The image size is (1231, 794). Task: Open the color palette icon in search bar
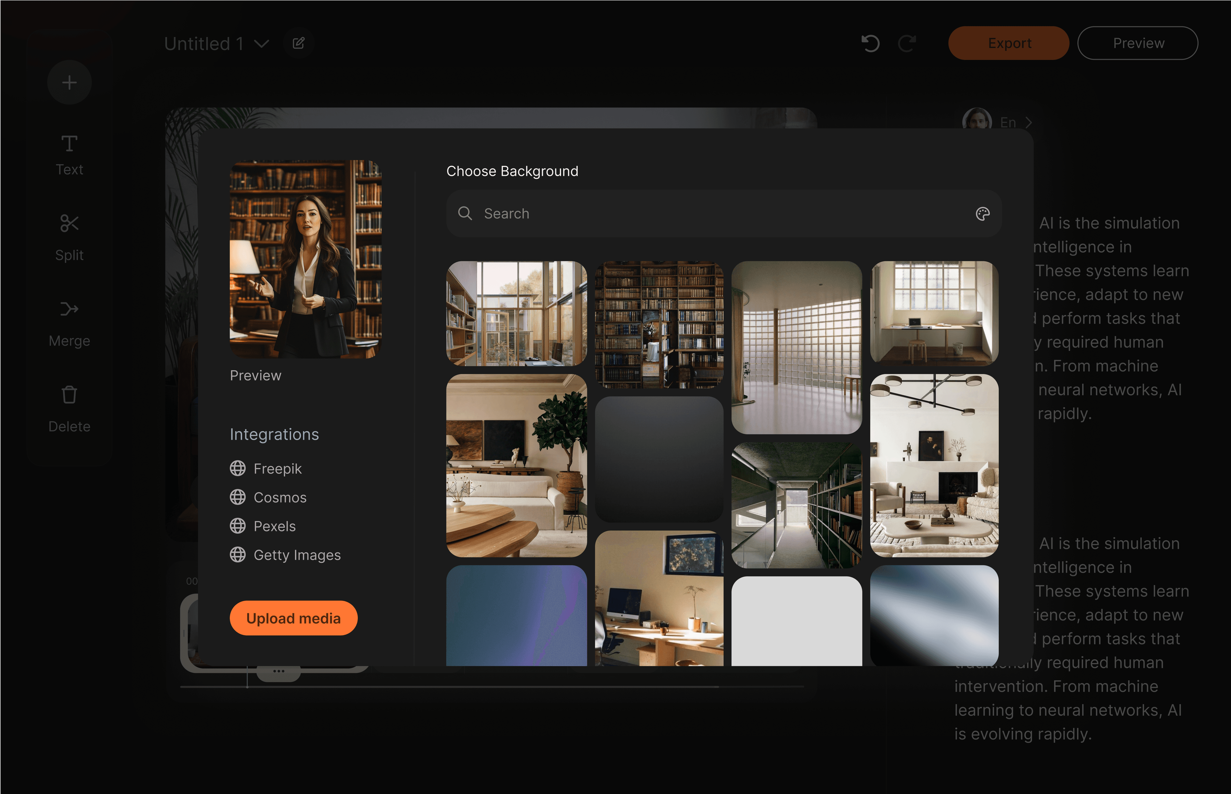[x=983, y=213]
